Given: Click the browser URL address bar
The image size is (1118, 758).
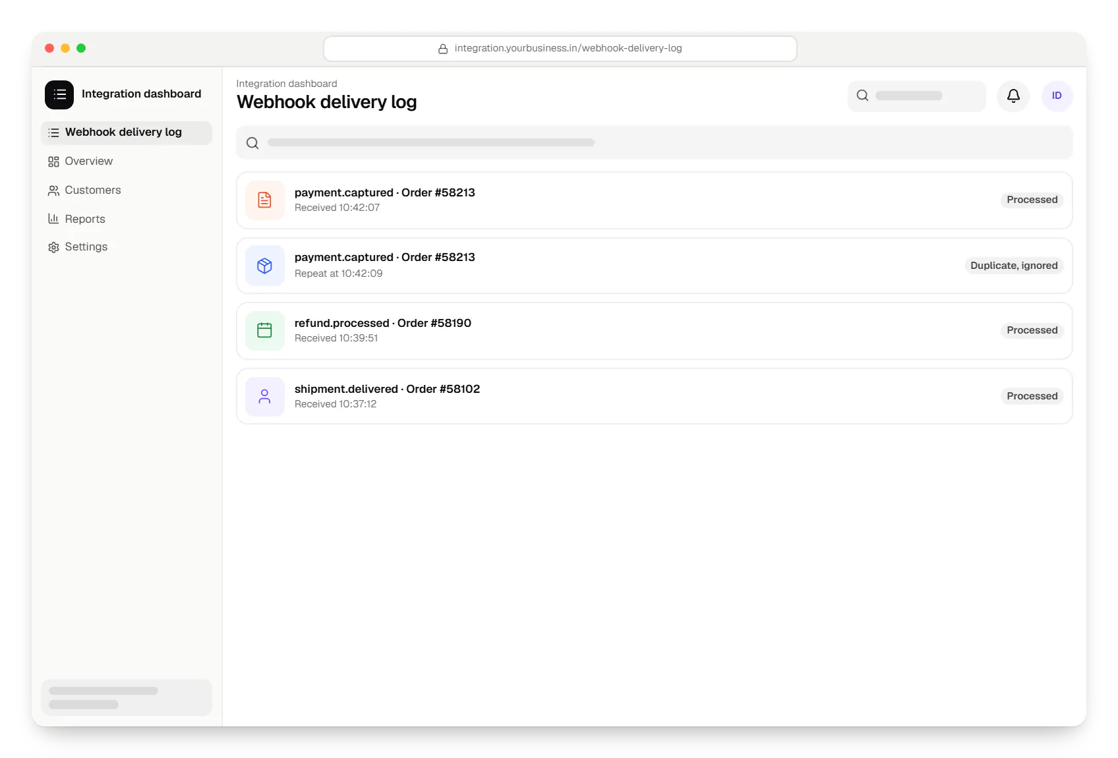Looking at the screenshot, I should (x=560, y=49).
